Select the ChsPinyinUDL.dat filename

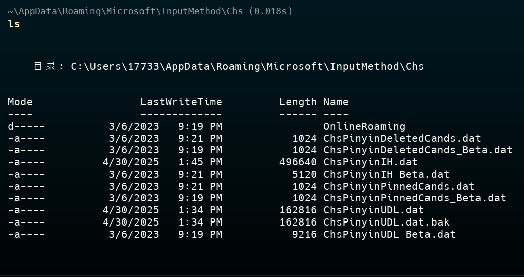(373, 210)
